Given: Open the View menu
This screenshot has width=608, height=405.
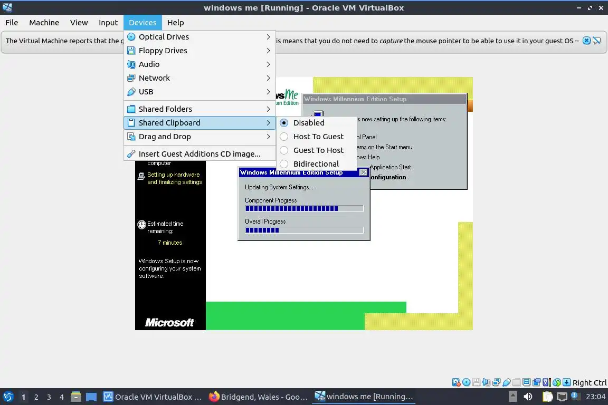Looking at the screenshot, I should point(79,23).
